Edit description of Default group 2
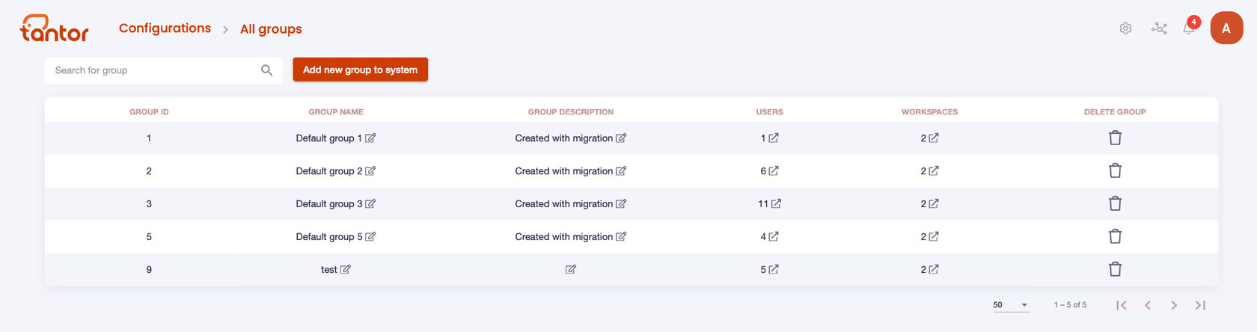The width and height of the screenshot is (1257, 332). tap(621, 171)
